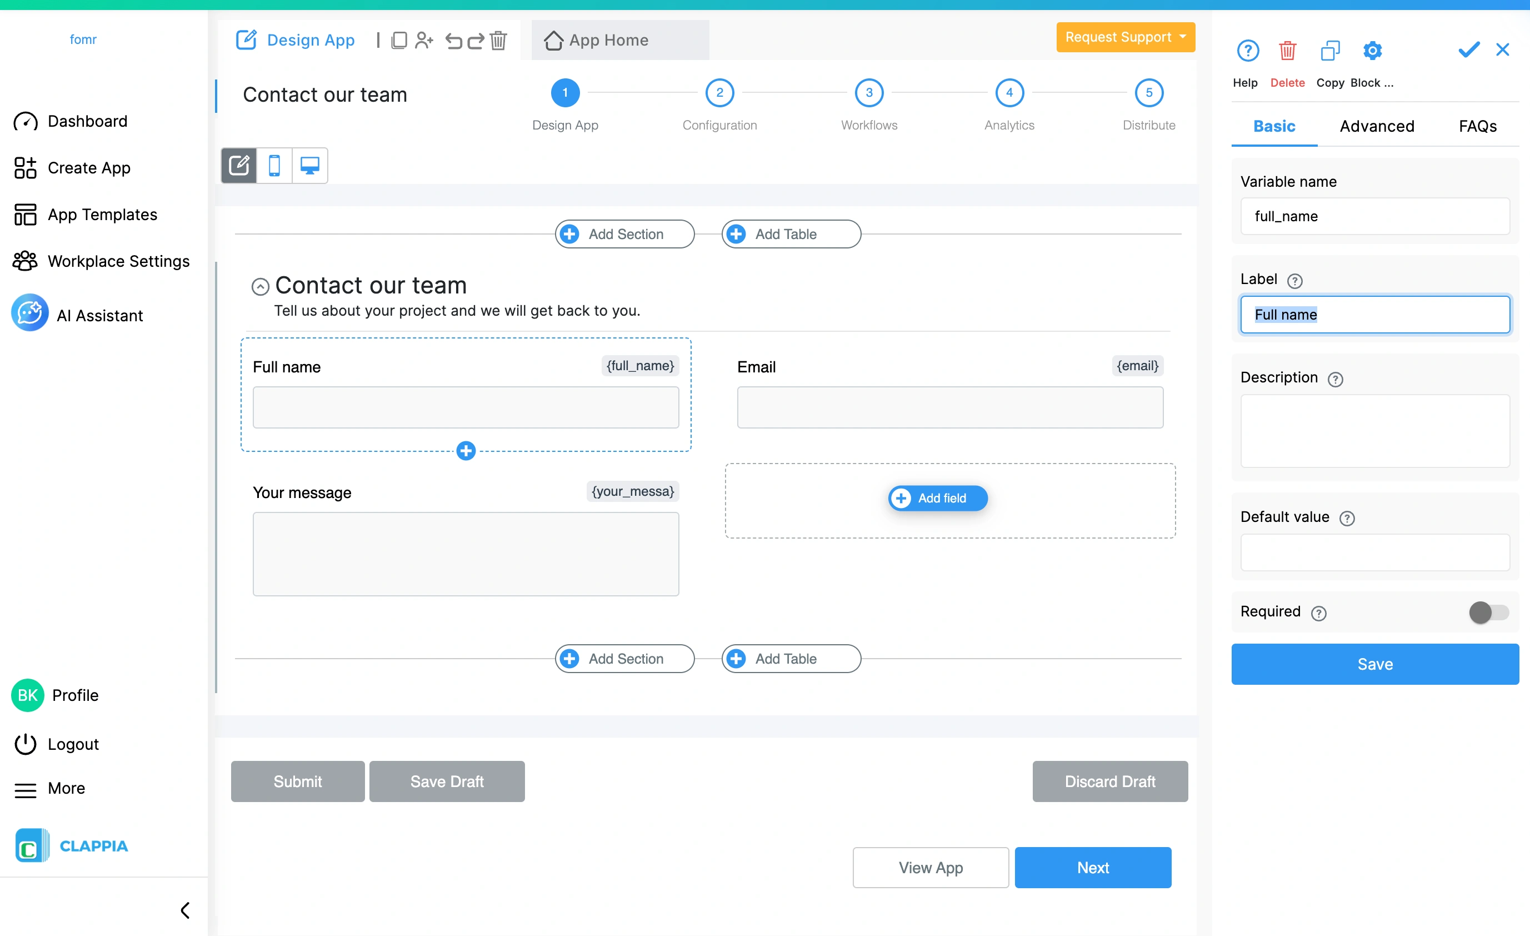Click the plus icon below Full name field

tap(466, 451)
